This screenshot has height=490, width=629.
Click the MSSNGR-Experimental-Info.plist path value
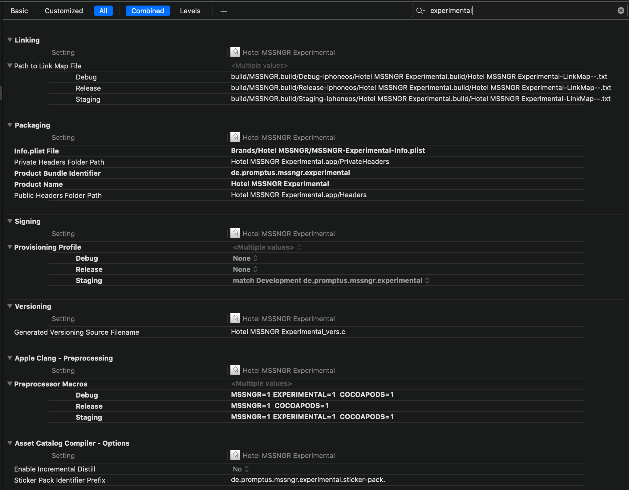[328, 150]
